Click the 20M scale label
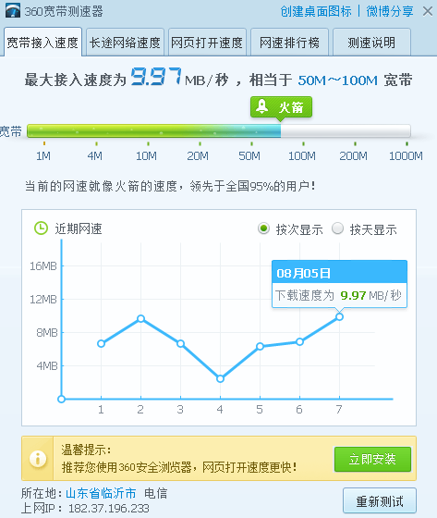Viewport: 437px width, 518px height. [198, 155]
